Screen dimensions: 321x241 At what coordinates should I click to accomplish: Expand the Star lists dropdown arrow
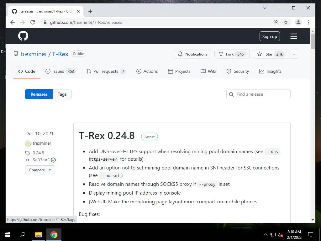(x=294, y=54)
